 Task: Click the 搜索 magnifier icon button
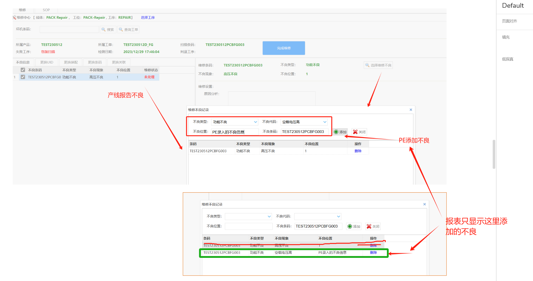pyautogui.click(x=104, y=30)
